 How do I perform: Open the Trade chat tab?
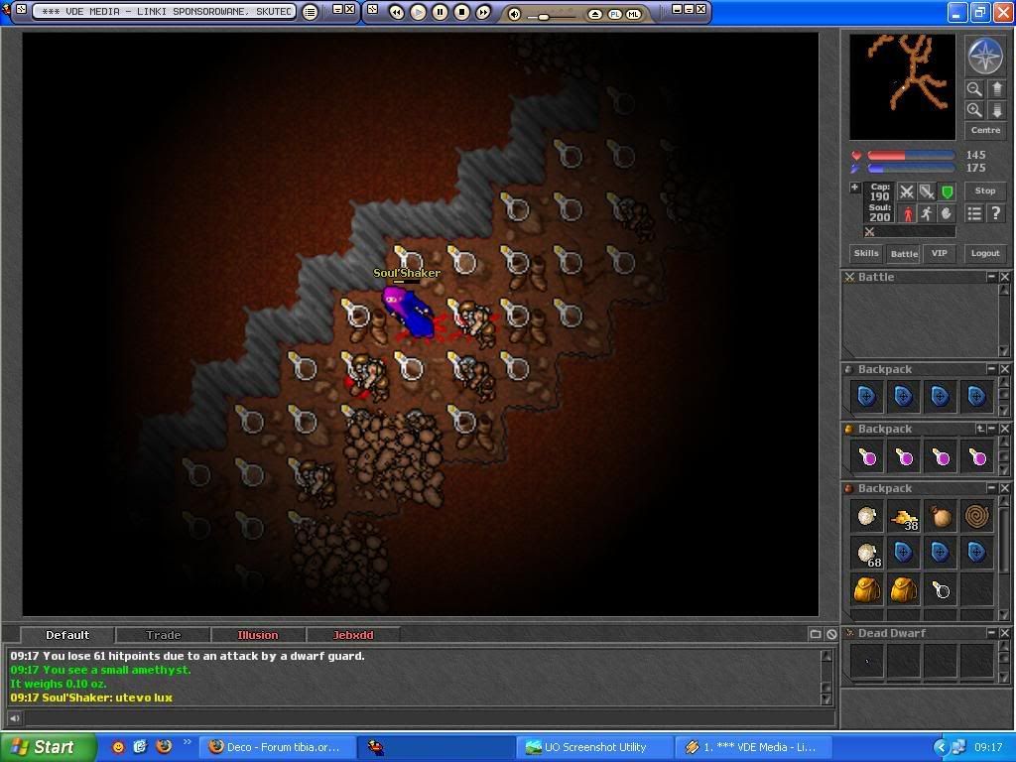coord(164,635)
